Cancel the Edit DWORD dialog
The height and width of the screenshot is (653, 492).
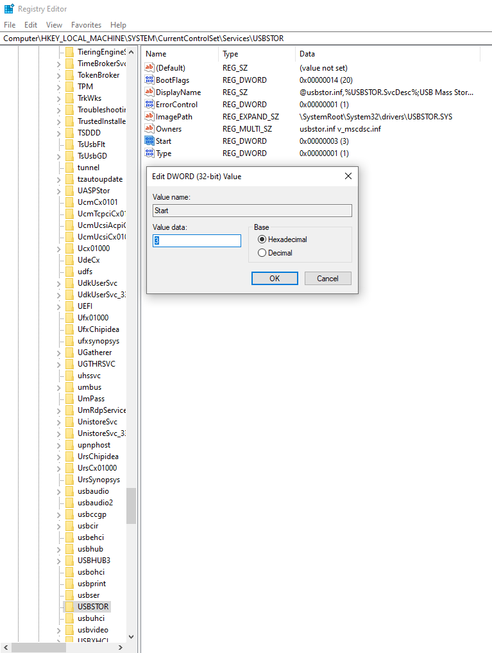[328, 278]
